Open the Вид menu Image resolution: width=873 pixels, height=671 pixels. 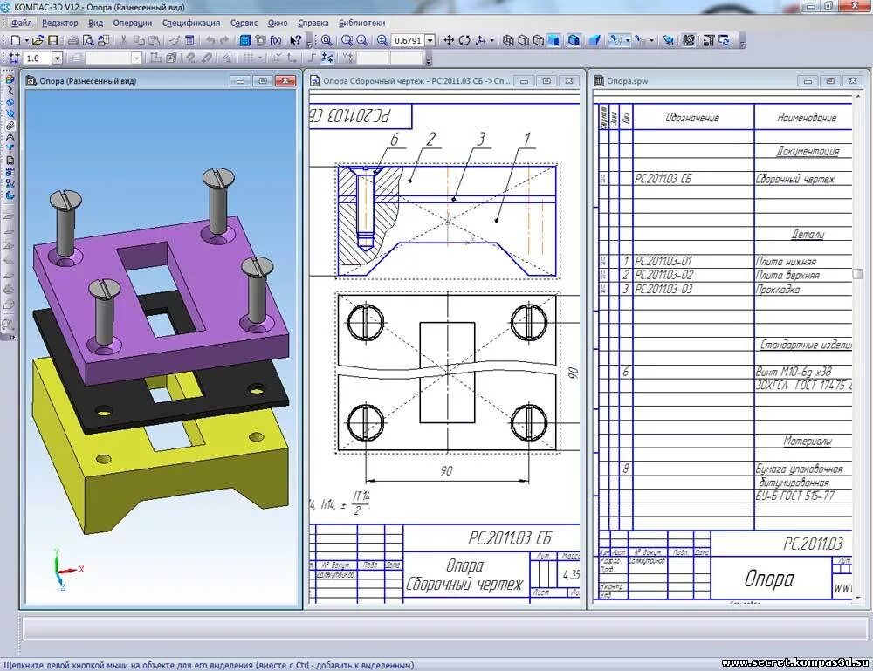[96, 23]
